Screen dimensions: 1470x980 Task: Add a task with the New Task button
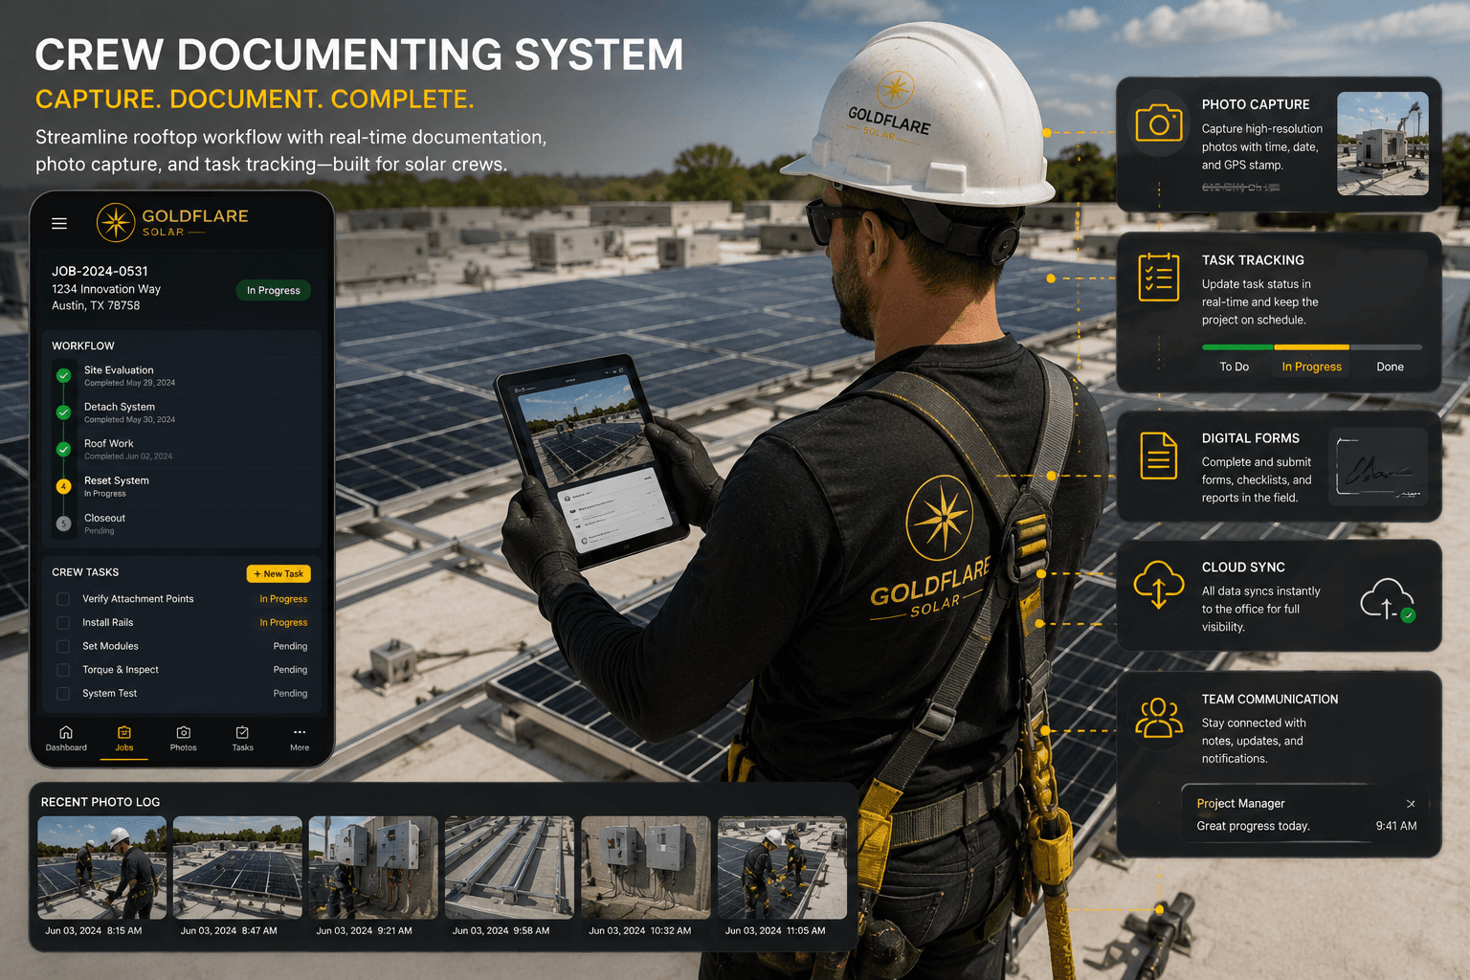[278, 573]
